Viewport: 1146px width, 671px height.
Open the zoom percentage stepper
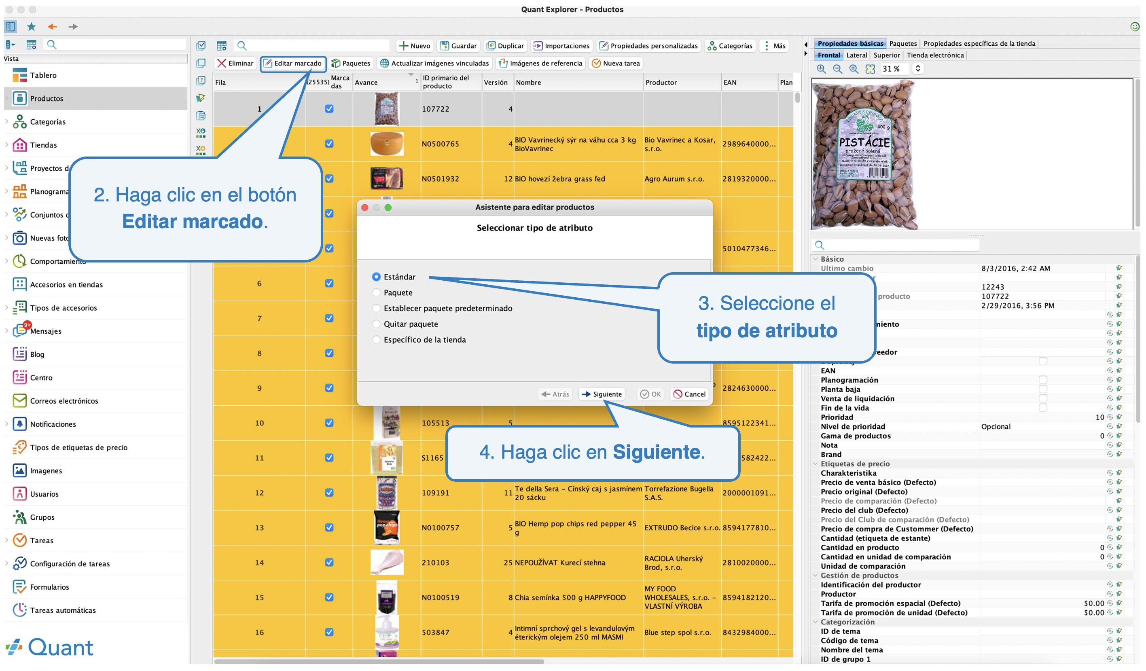918,69
